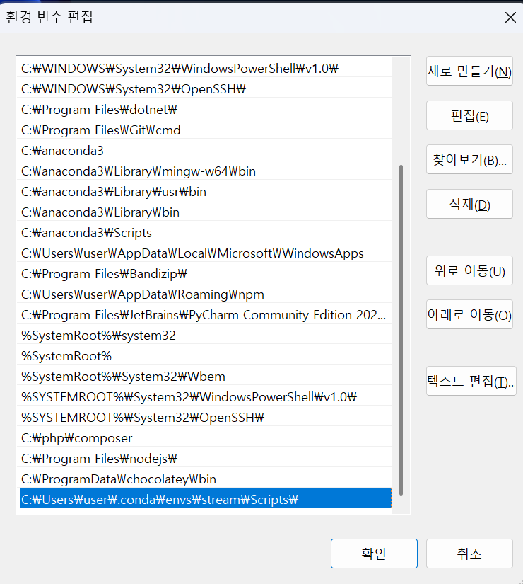The image size is (523, 584).
Task: Select the anaconda3 Library\usr\bin entry
Action: click(x=206, y=191)
